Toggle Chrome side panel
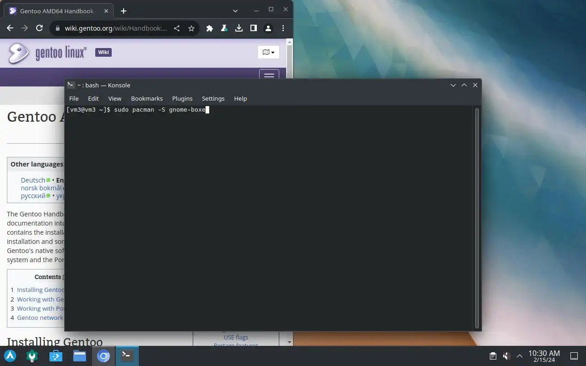Viewport: 586px width, 366px height. [254, 28]
